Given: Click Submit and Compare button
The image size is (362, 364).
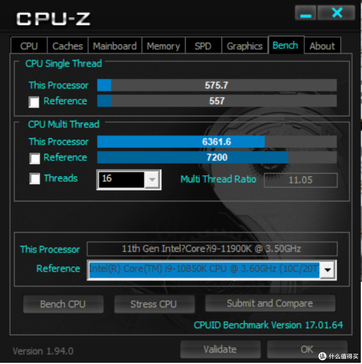Looking at the screenshot, I should [x=270, y=303].
